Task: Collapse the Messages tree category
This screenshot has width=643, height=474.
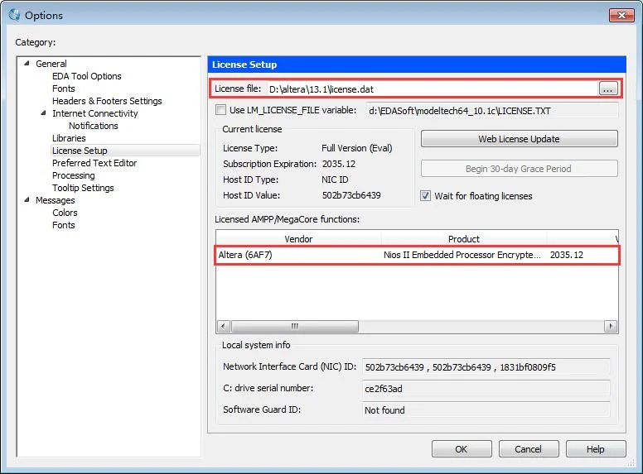Action: [26, 200]
